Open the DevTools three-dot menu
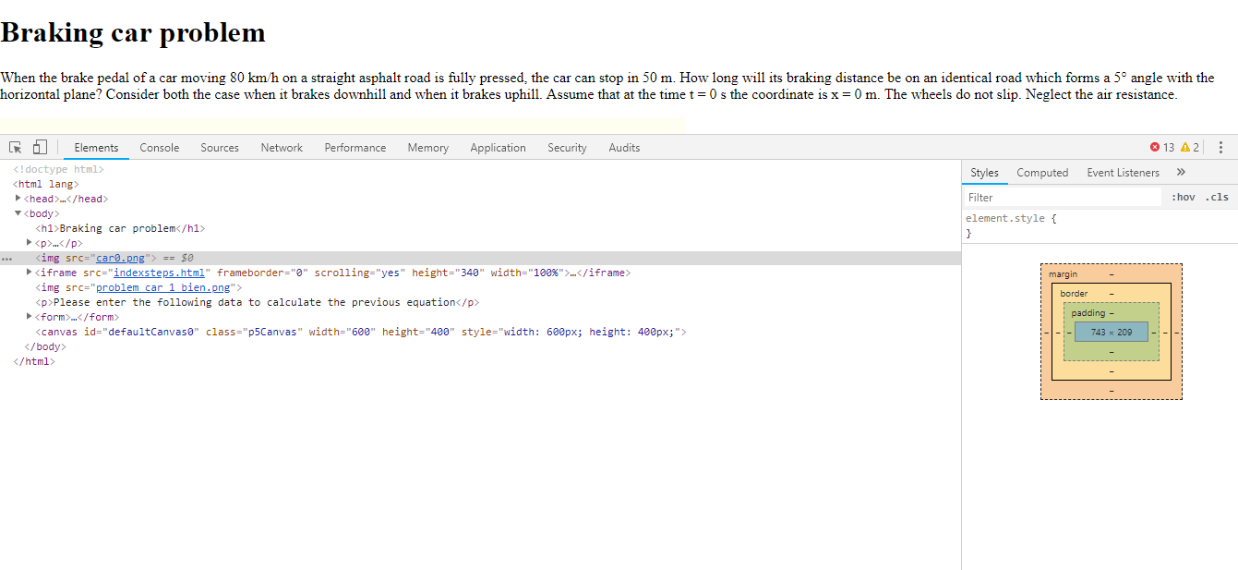The height and width of the screenshot is (570, 1238). pyautogui.click(x=1220, y=148)
